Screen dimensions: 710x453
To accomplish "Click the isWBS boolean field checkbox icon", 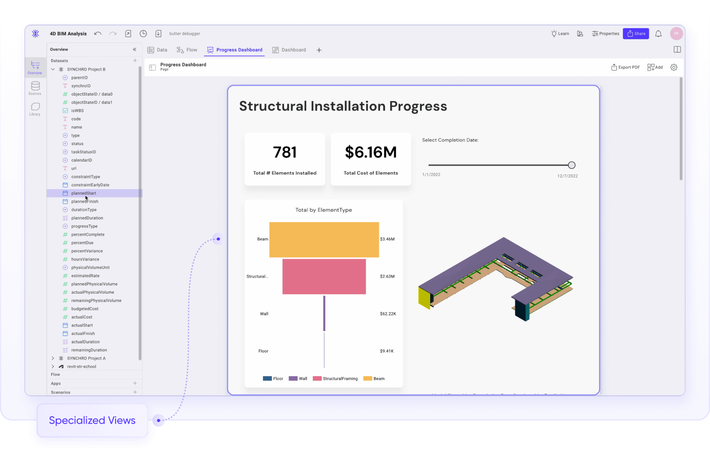I will pyautogui.click(x=65, y=111).
